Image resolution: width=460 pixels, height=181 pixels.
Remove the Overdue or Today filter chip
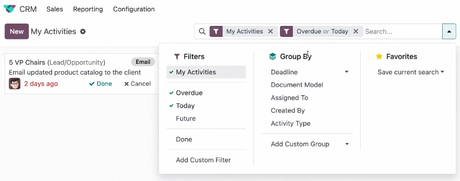point(355,31)
